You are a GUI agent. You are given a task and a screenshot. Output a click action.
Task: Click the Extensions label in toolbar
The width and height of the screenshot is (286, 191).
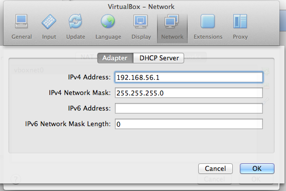point(208,37)
